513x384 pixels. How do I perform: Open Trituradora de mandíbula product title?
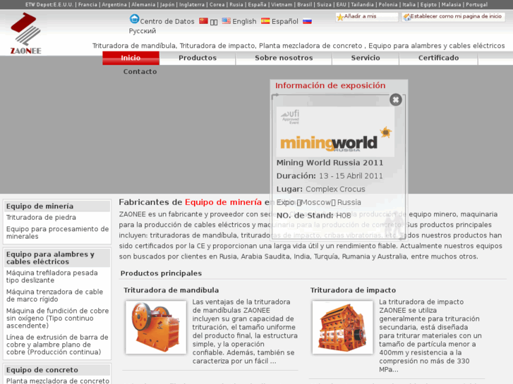tap(171, 290)
